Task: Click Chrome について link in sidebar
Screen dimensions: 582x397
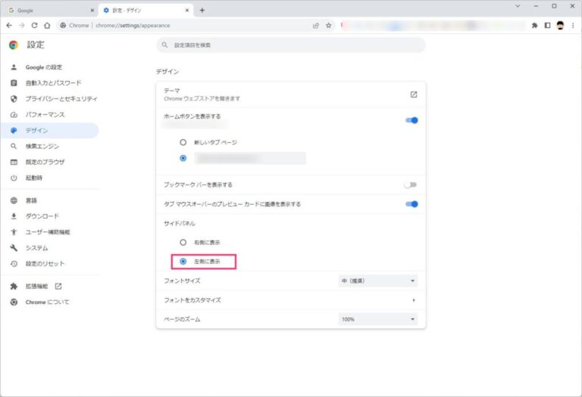Action: [47, 302]
